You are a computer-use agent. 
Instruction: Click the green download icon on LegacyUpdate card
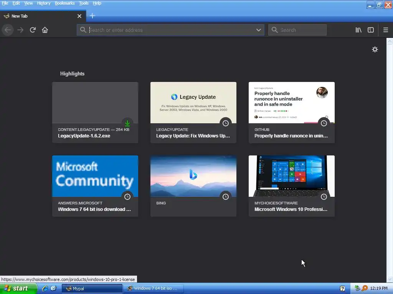pyautogui.click(x=127, y=123)
